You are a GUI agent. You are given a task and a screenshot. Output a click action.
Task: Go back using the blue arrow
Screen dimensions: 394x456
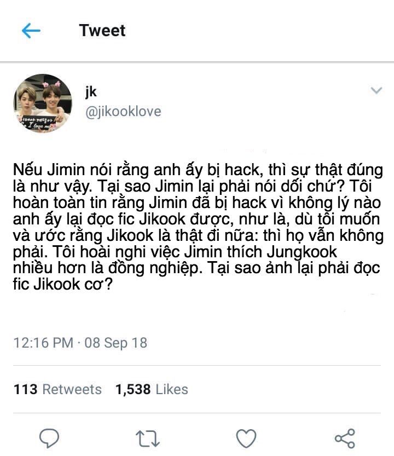pos(31,31)
